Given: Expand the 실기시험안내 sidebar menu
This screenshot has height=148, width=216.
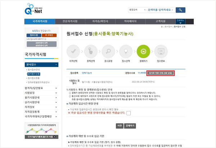Looking at the screenshot, I should pos(56,102).
